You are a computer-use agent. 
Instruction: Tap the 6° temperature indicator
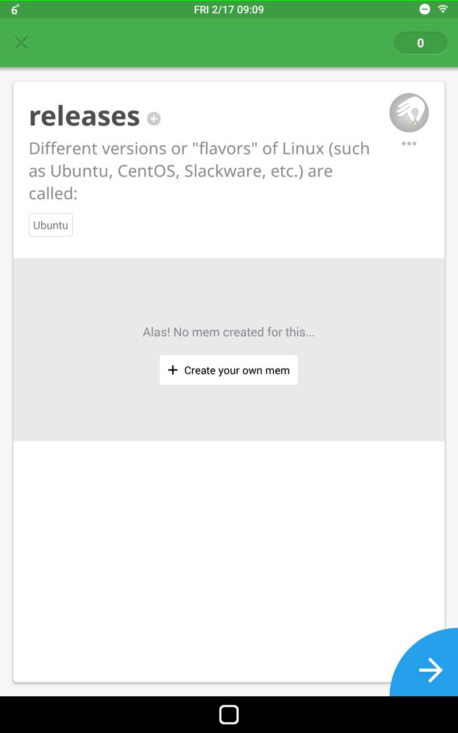(x=15, y=9)
